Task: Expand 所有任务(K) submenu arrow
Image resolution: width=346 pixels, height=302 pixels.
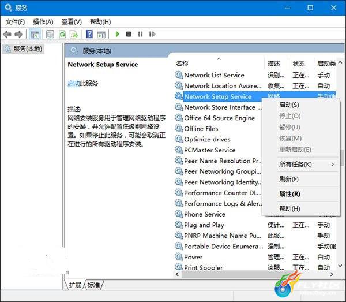Action: coord(332,164)
